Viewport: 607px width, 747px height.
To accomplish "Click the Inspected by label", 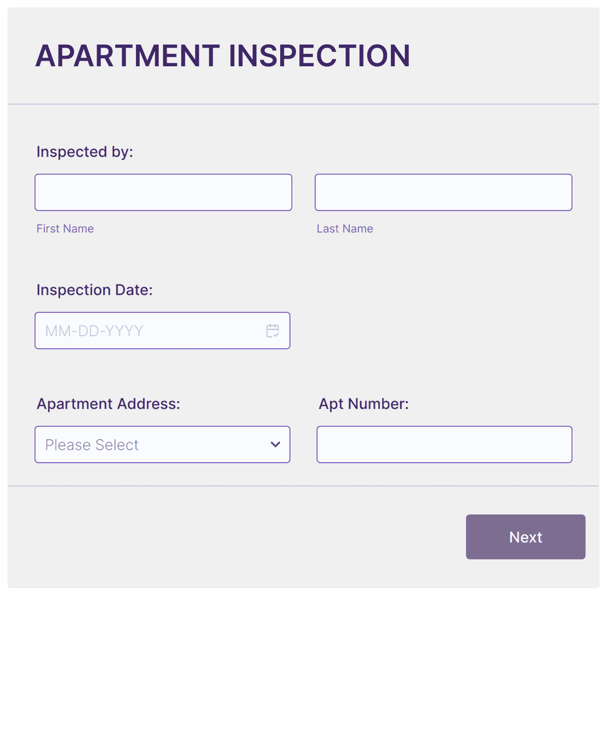I will click(x=84, y=151).
